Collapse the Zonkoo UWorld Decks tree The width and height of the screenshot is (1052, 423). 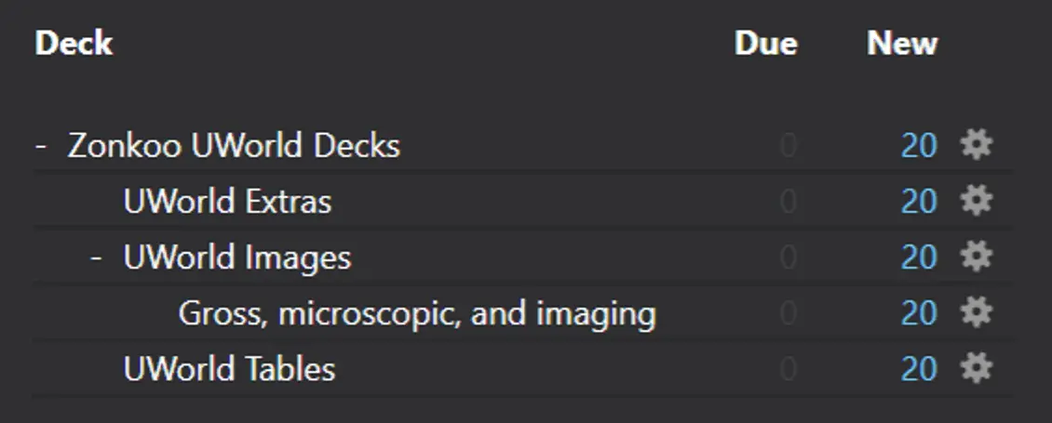tap(42, 145)
